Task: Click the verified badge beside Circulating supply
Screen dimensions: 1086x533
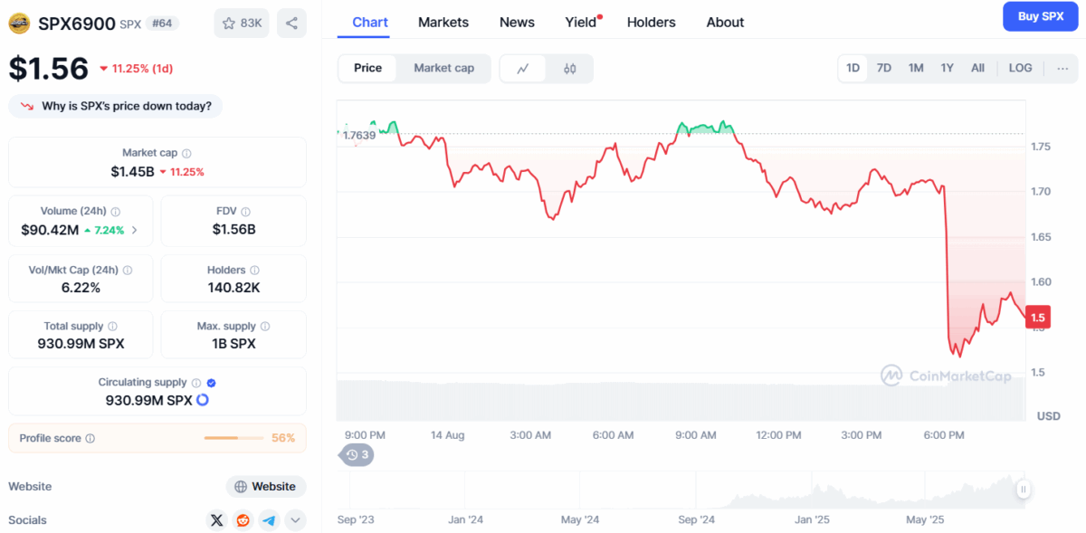Action: (211, 383)
